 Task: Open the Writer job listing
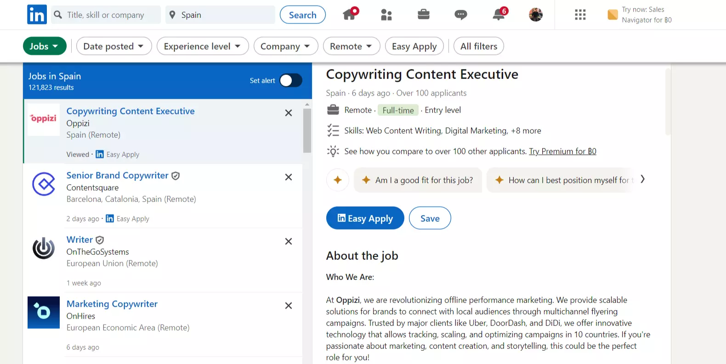[79, 240]
